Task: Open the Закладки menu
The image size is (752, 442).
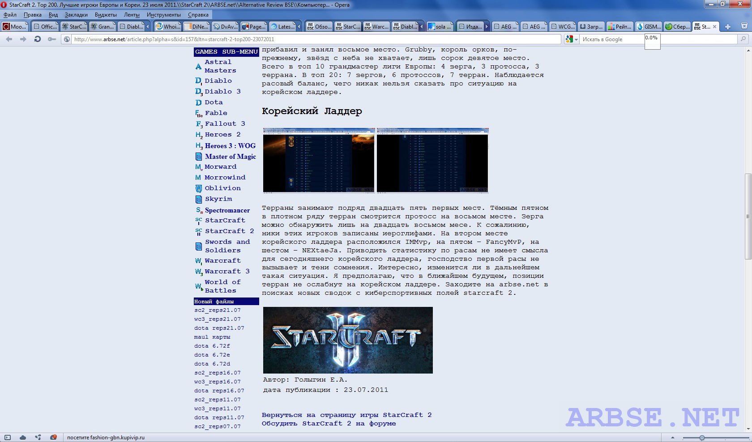Action: (76, 15)
